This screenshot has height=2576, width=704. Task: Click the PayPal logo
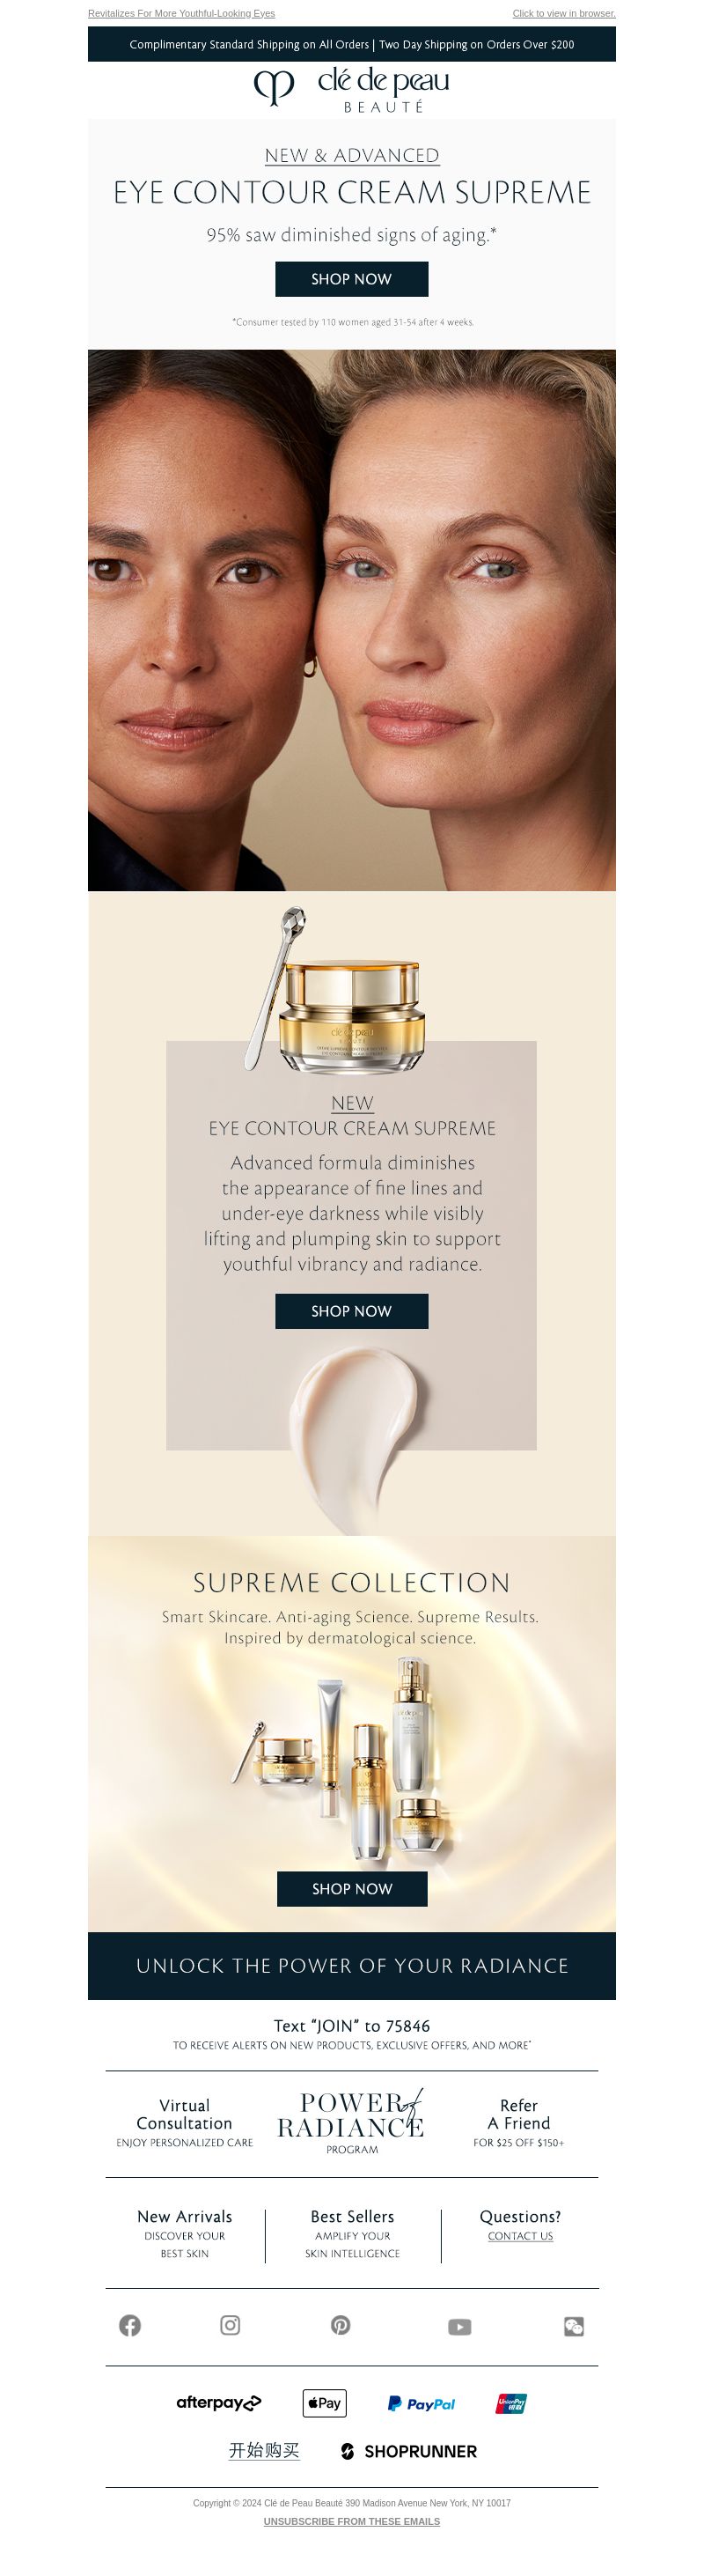point(422,2403)
